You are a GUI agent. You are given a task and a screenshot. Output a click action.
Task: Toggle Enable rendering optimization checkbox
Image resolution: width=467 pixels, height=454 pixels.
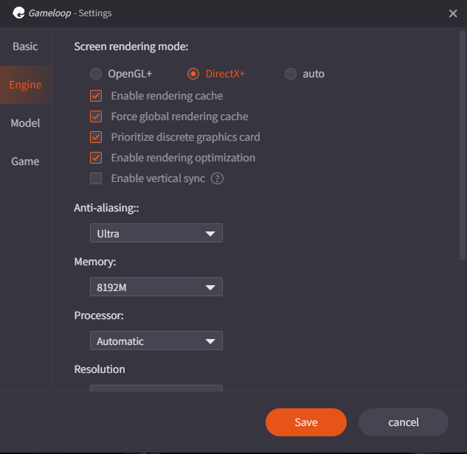tap(96, 158)
